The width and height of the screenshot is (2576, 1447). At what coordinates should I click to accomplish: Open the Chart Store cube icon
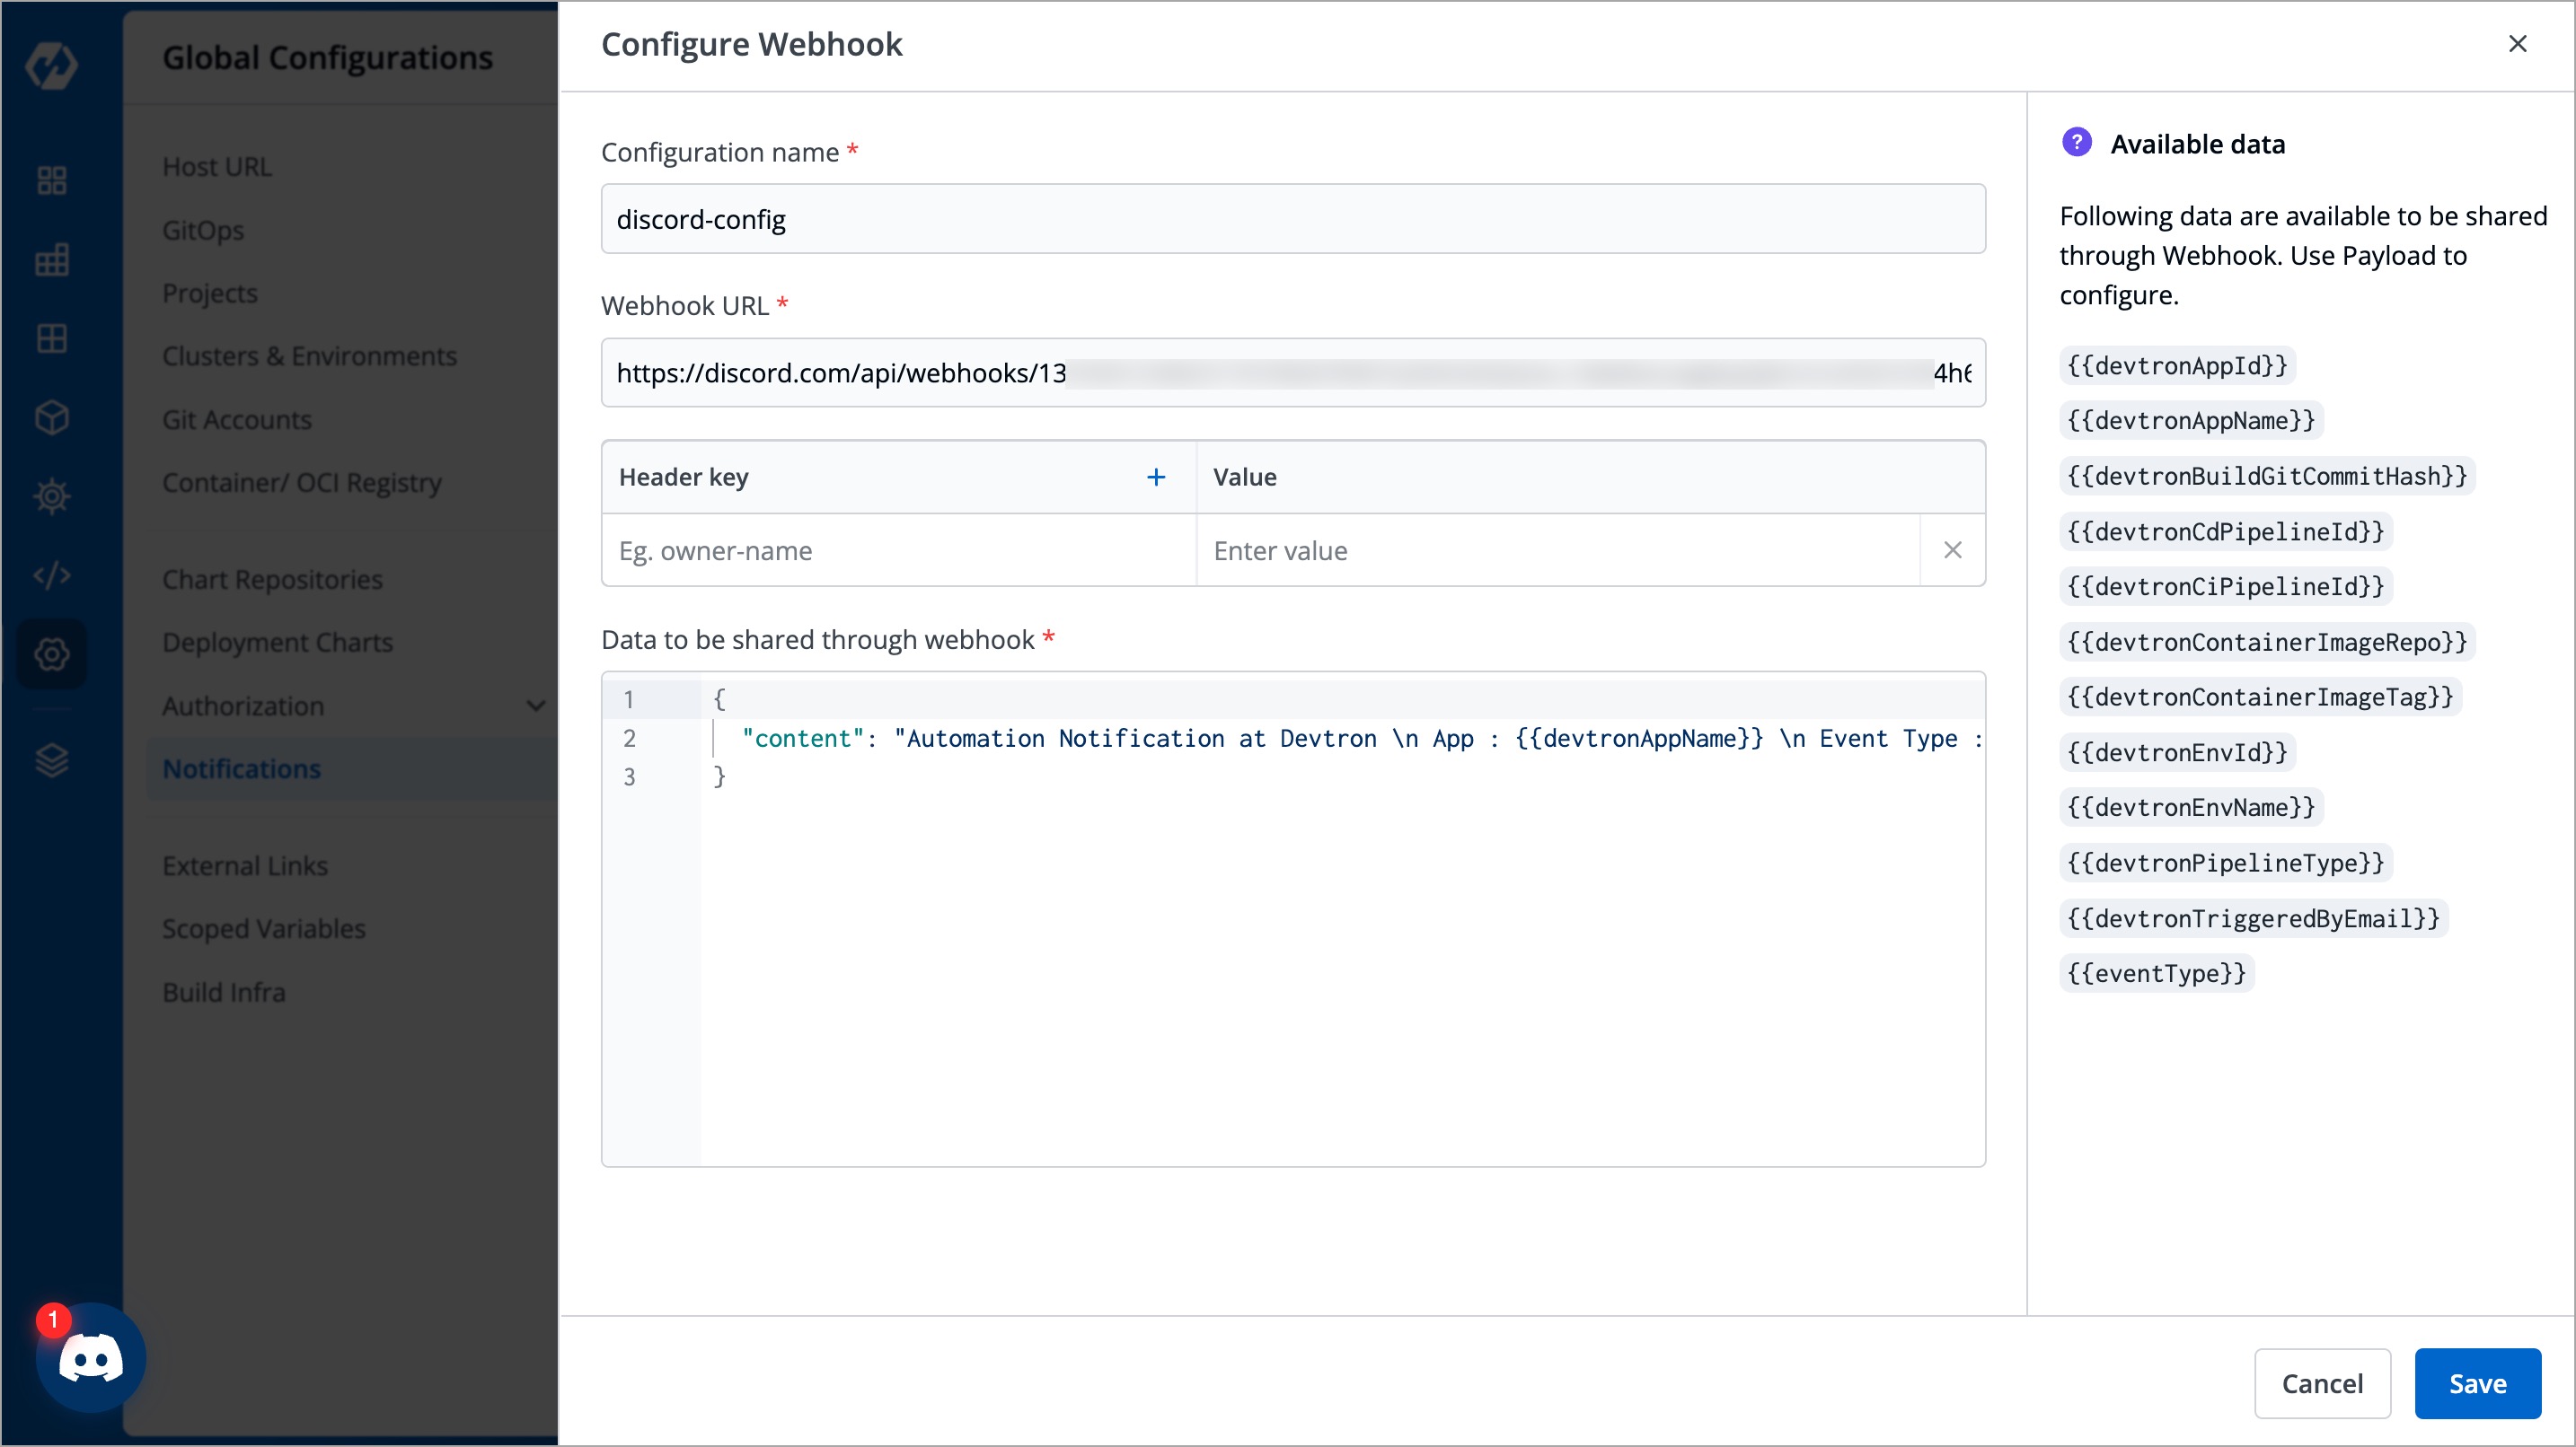[x=51, y=417]
